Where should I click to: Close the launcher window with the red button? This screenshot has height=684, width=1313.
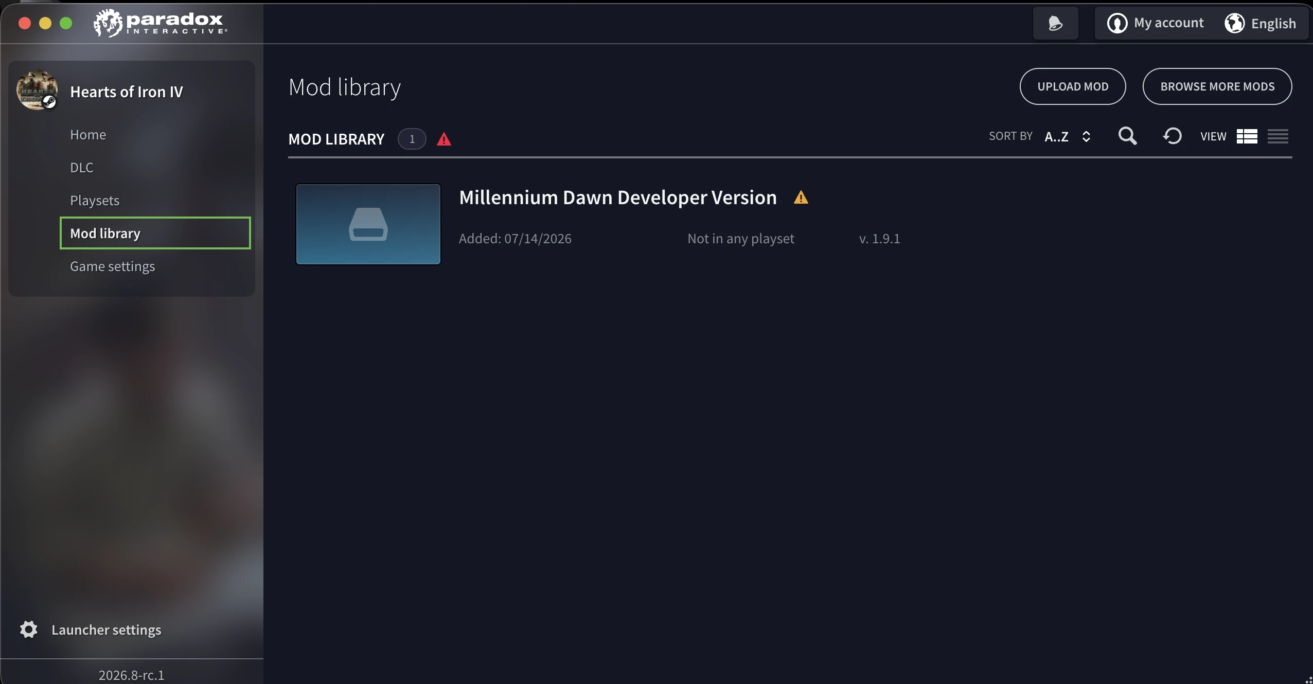click(25, 23)
